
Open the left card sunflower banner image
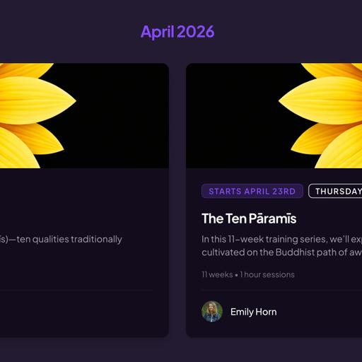tap(84, 115)
